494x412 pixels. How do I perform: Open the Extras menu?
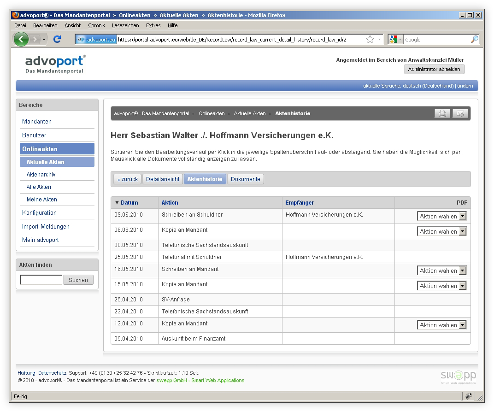click(x=153, y=25)
